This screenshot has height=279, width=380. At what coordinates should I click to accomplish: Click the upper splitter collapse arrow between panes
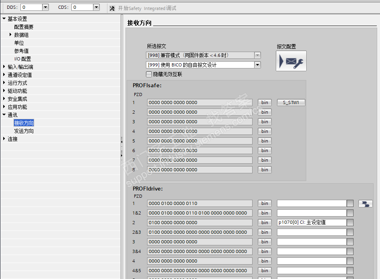coord(122,142)
